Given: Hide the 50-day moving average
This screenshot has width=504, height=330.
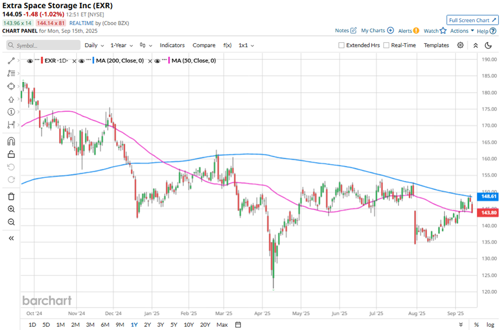Looking at the screenshot, I should (157, 61).
